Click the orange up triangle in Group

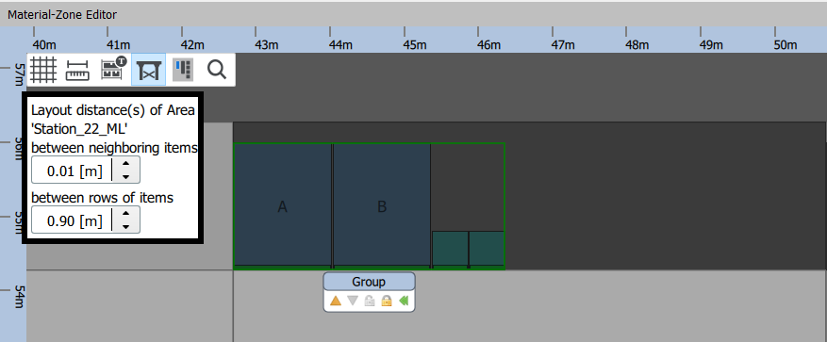(x=336, y=301)
